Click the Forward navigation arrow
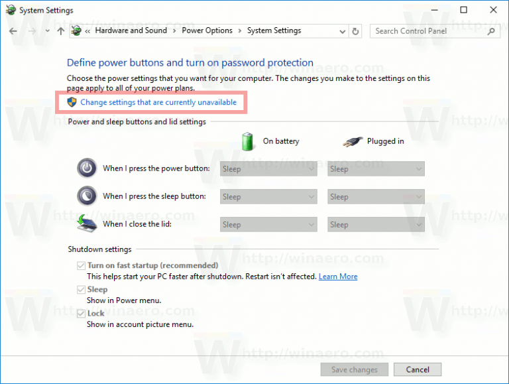509x384 pixels. [32, 31]
